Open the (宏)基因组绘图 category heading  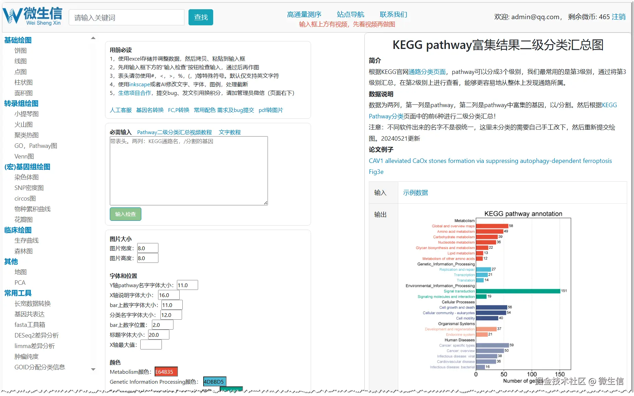pos(27,167)
